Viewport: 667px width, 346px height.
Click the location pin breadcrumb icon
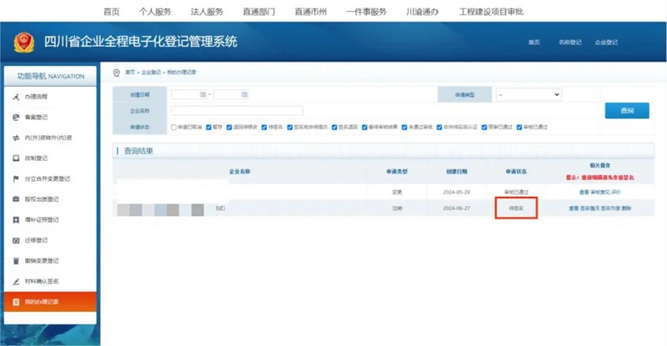pos(117,73)
